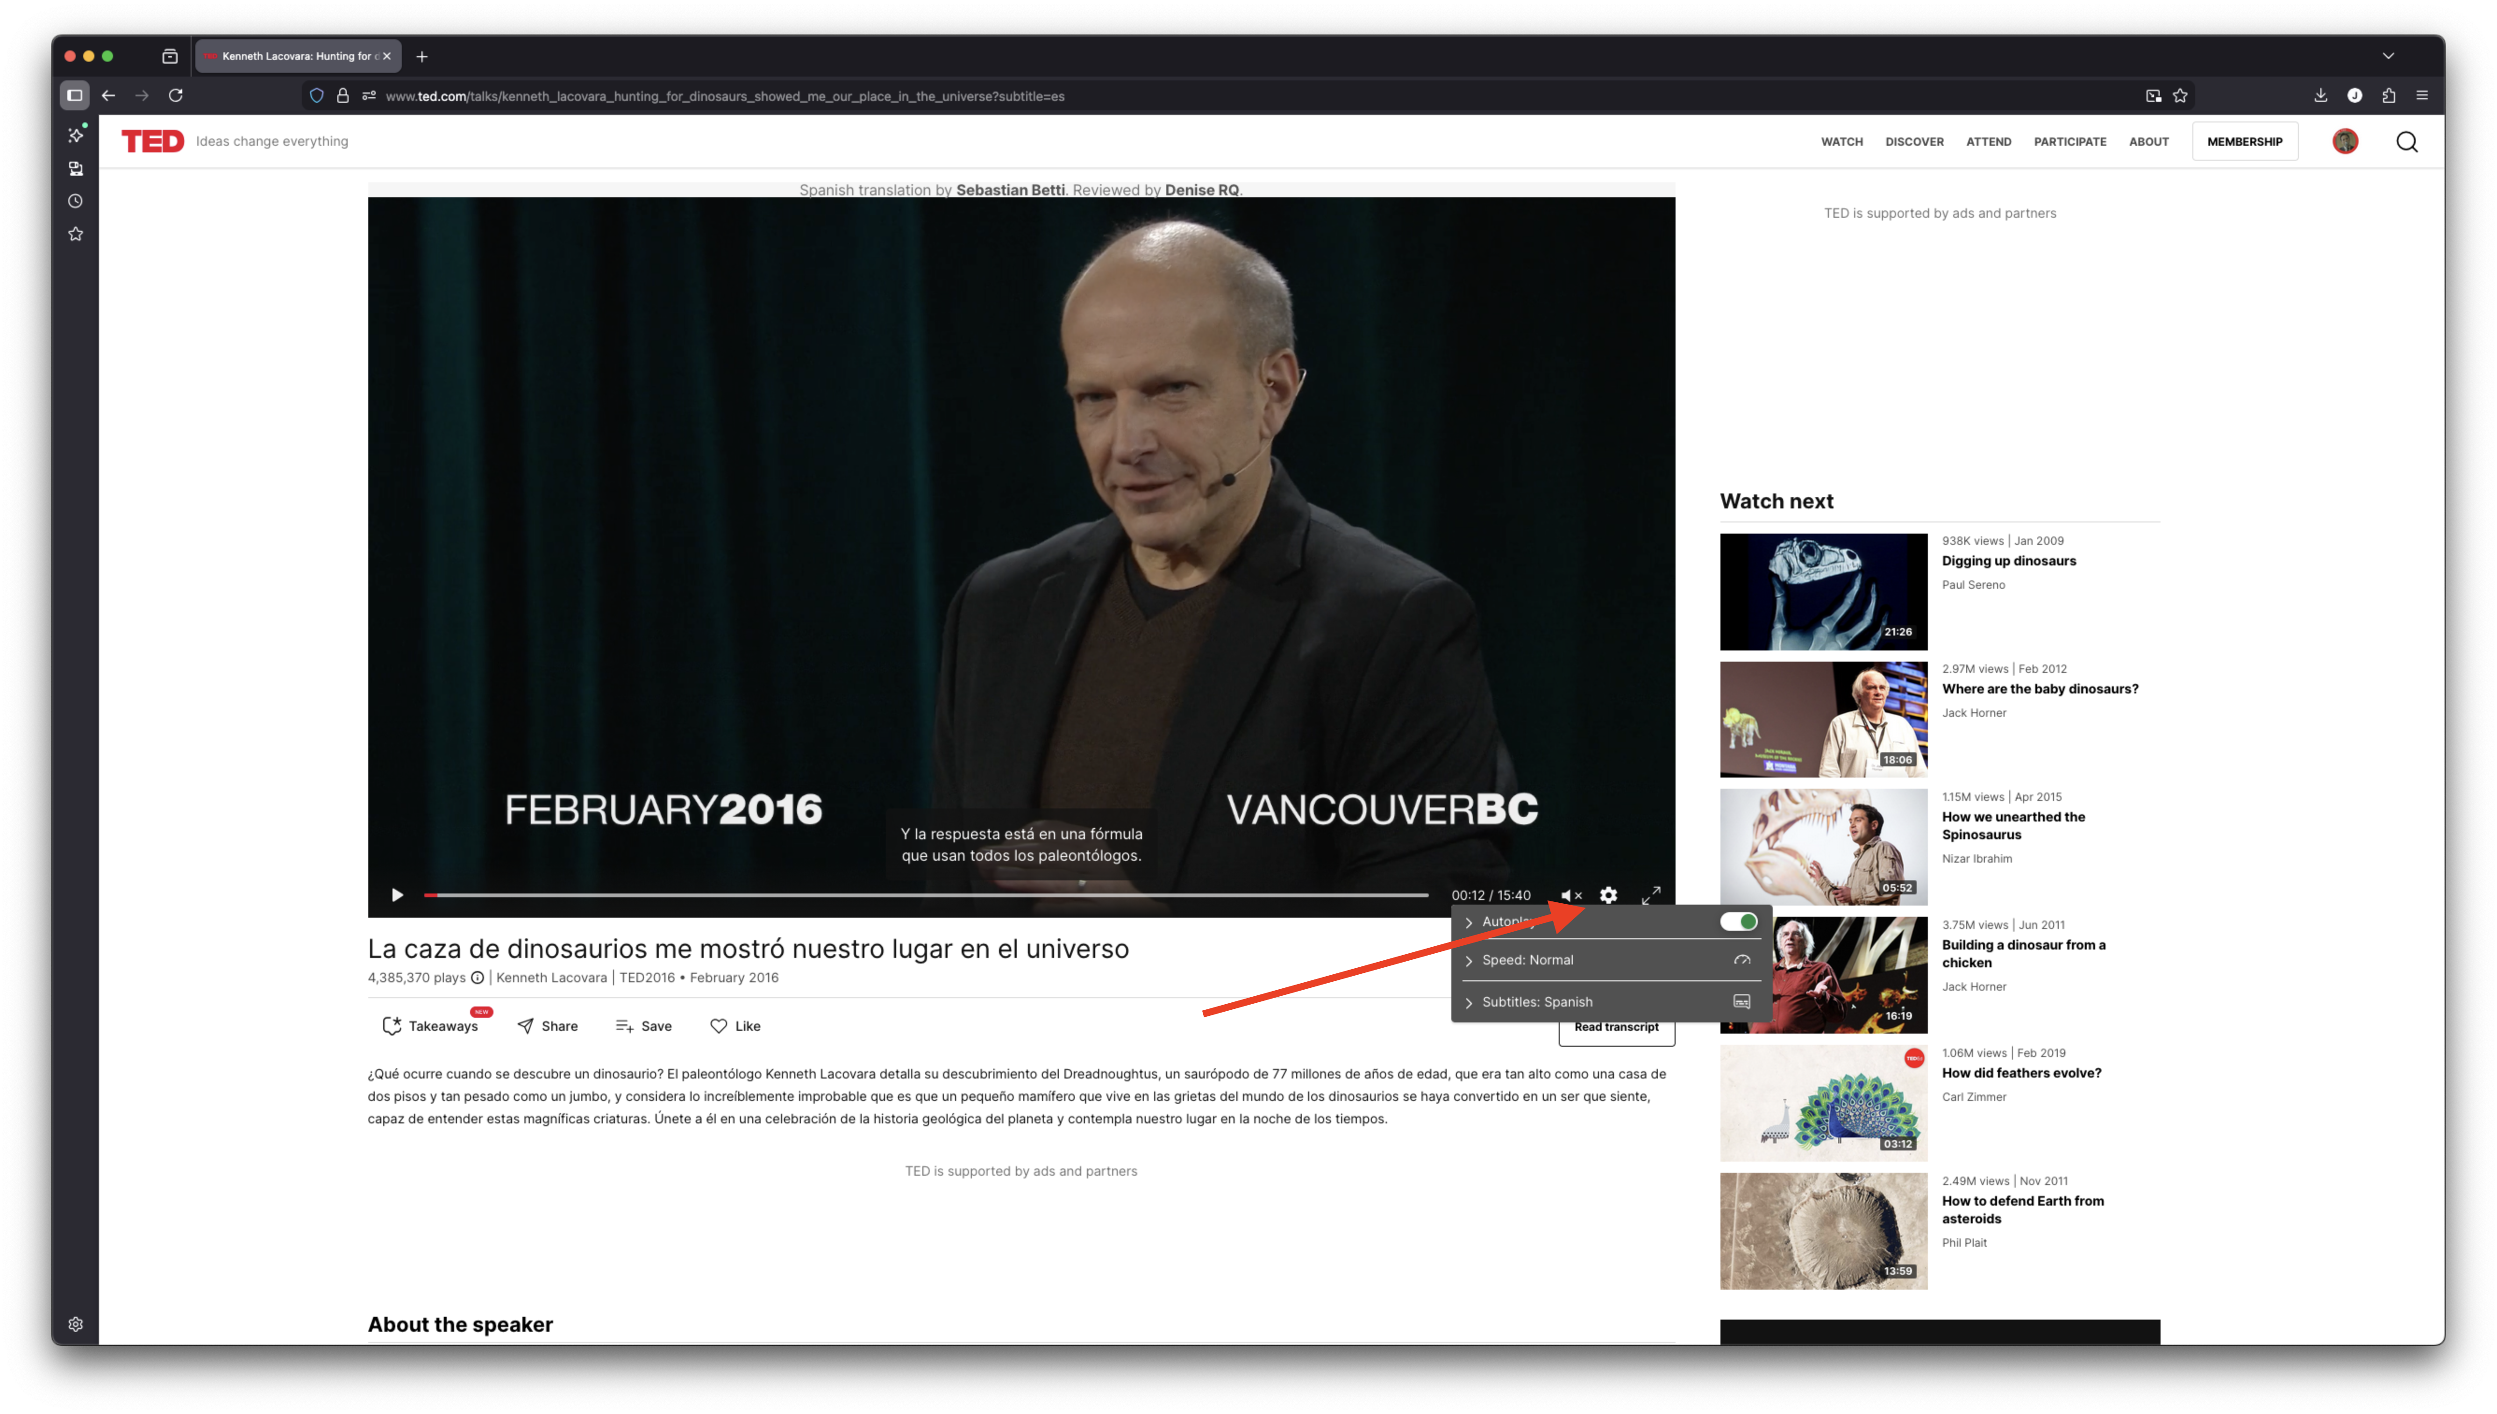Expand the Speed: Normal option
The image size is (2497, 1414).
click(x=1527, y=959)
